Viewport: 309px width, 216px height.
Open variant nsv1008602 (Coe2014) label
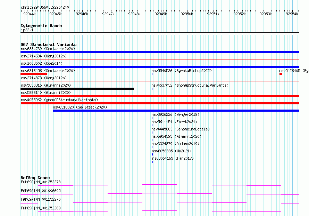coord(42,63)
